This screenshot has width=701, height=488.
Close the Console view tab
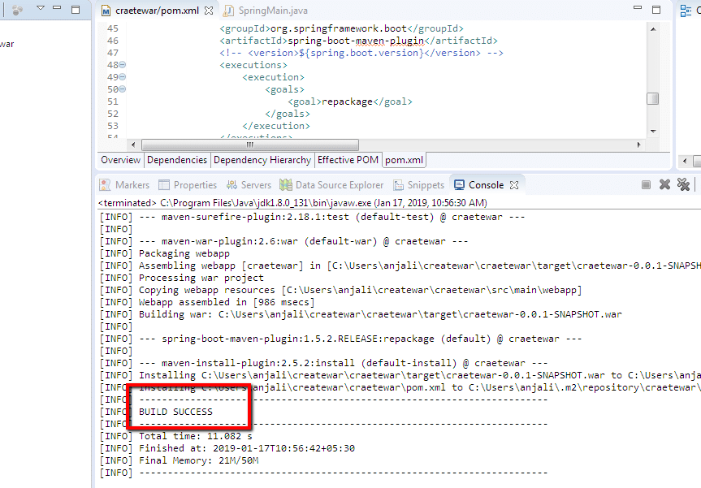(x=514, y=185)
